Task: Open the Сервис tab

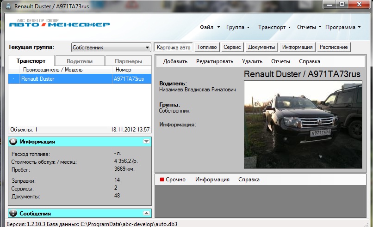Action: (232, 47)
